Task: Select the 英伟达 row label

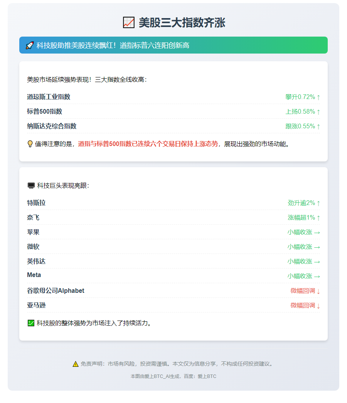Action: (36, 261)
